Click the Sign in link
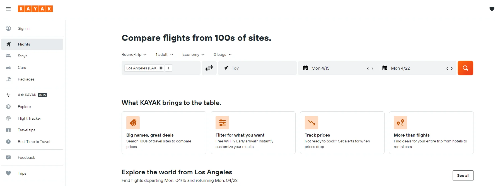The height and width of the screenshot is (186, 495). pos(24,28)
